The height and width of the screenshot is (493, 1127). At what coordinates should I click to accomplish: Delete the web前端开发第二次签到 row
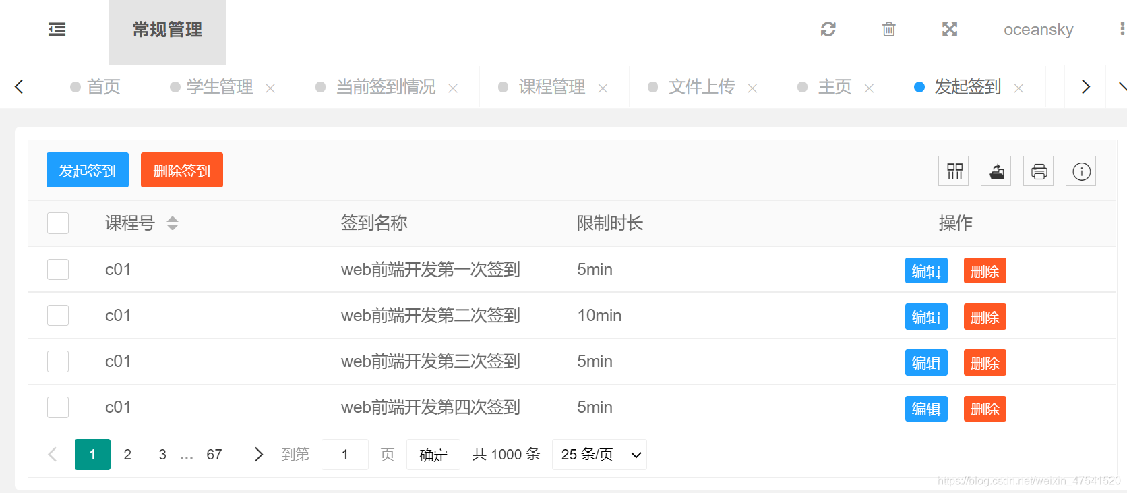click(x=985, y=317)
